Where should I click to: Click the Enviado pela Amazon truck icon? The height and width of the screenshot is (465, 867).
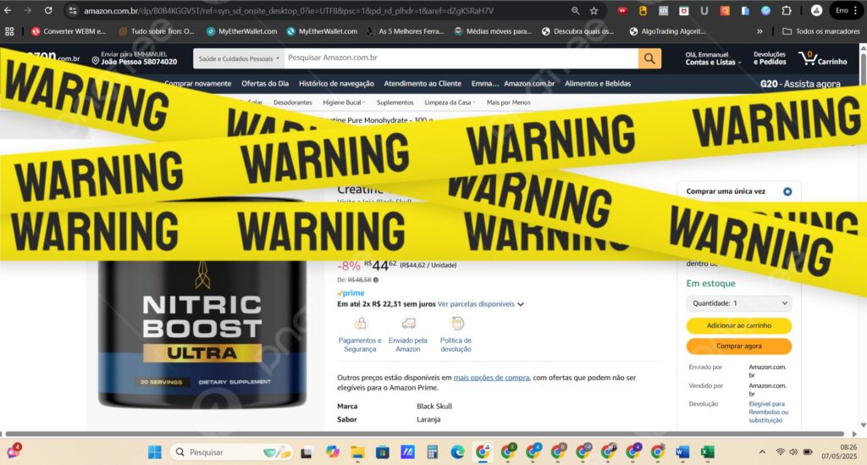point(408,324)
